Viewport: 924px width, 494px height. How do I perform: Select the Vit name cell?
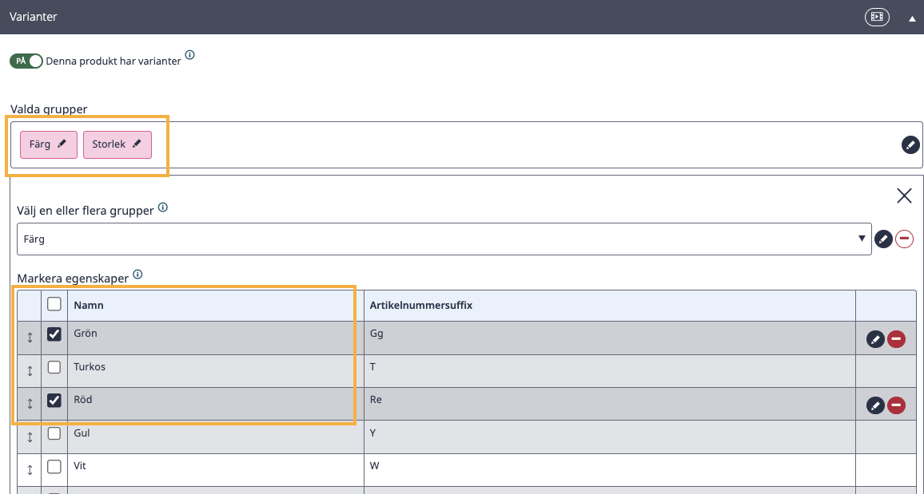point(216,469)
